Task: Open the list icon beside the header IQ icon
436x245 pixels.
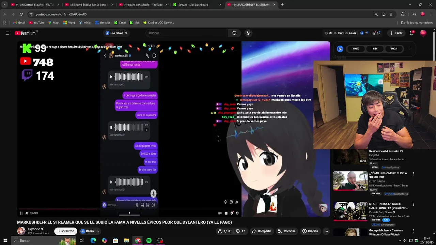Action: pyautogui.click(x=367, y=33)
